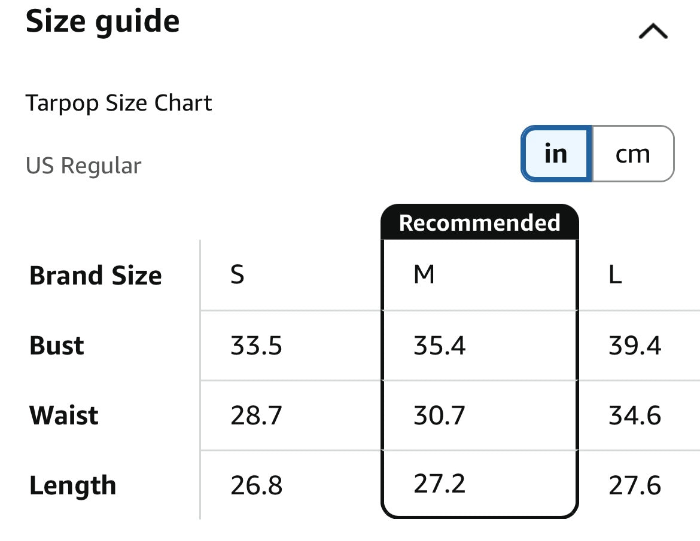700x541 pixels.
Task: Click the 34.6 waist value for L
Action: (x=635, y=415)
